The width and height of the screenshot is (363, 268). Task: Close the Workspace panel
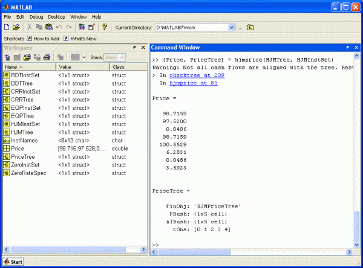pyautogui.click(x=143, y=47)
